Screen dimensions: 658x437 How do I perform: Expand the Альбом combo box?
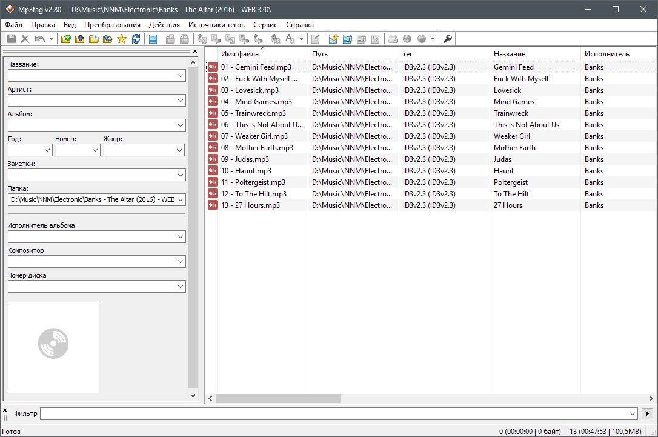pyautogui.click(x=181, y=125)
